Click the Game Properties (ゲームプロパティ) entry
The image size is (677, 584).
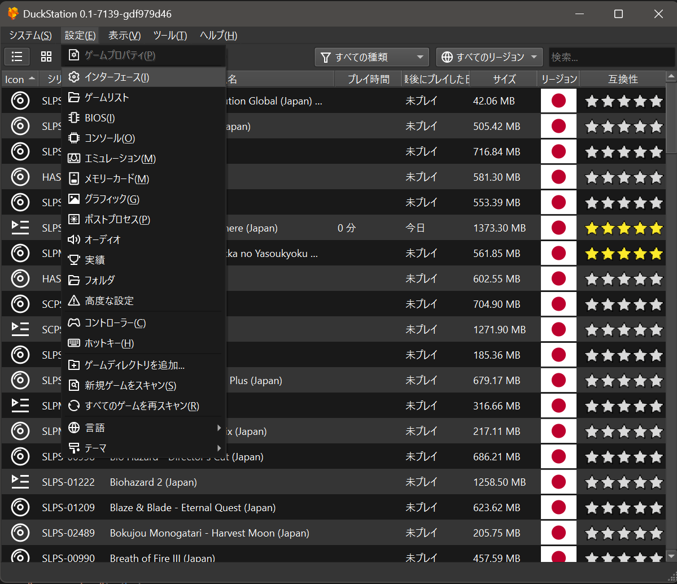pos(144,55)
